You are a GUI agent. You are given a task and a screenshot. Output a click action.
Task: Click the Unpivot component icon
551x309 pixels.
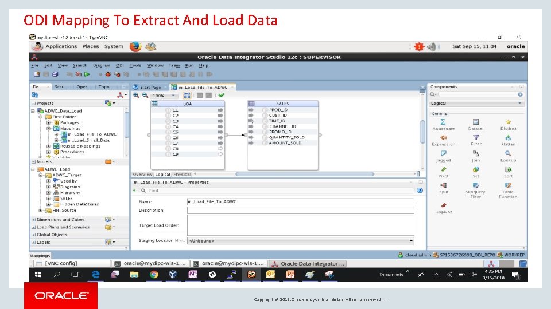pos(444,205)
